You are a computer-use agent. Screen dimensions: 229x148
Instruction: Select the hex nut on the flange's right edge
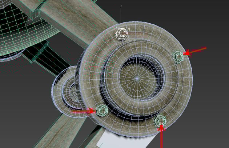coord(178,57)
